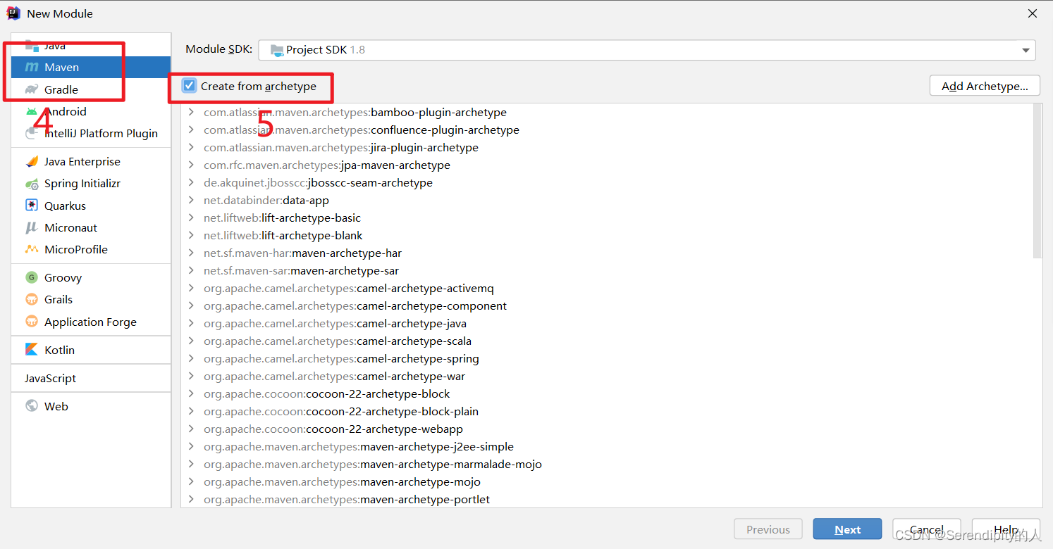This screenshot has width=1053, height=549.
Task: Close the New Module dialog
Action: tap(1033, 13)
